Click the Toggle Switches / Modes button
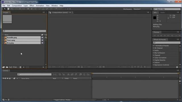182x102 pixels. tap(62, 100)
